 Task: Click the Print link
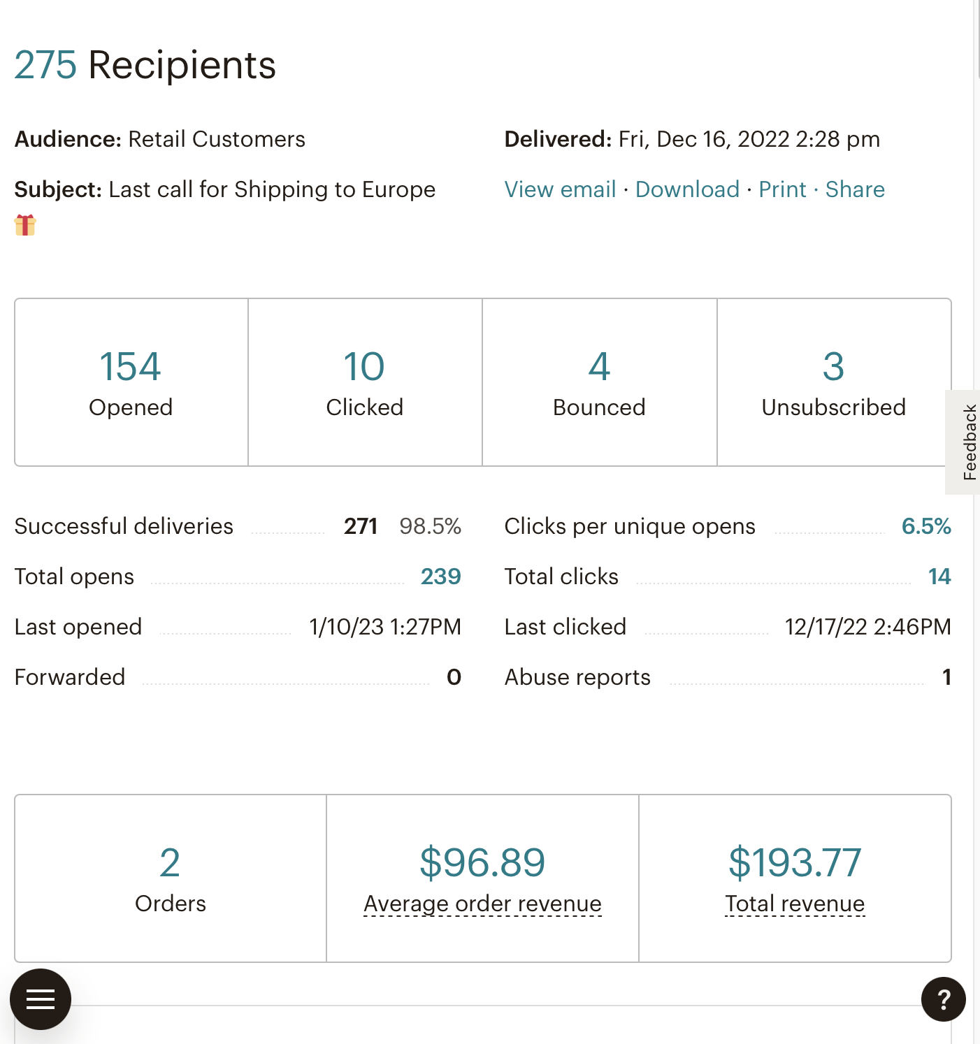click(782, 189)
